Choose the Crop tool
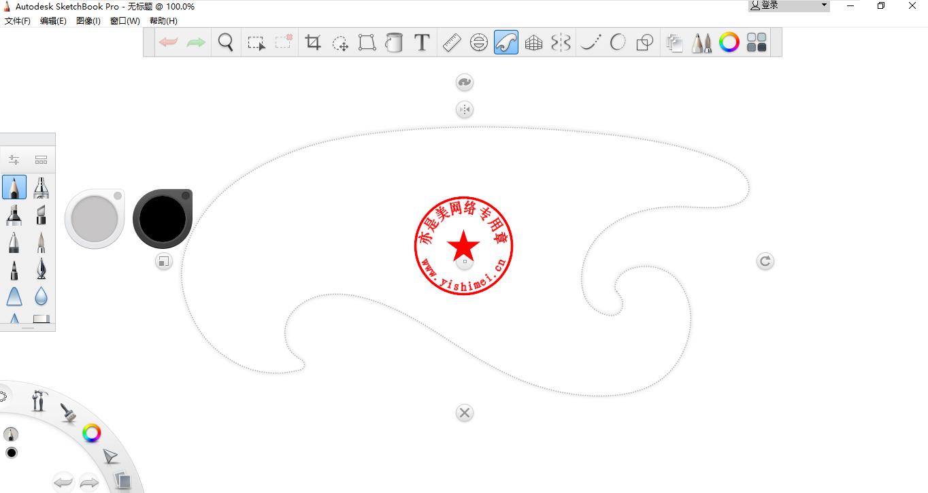The height and width of the screenshot is (493, 928). (x=313, y=42)
